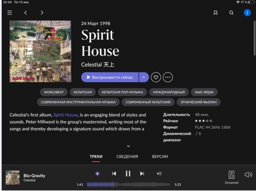Follow the Spirit House link in review

pyautogui.click(x=66, y=115)
